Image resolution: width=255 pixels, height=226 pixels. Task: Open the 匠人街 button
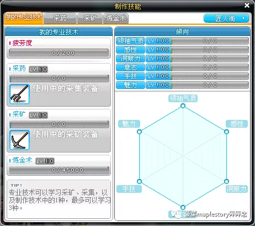click(226, 18)
